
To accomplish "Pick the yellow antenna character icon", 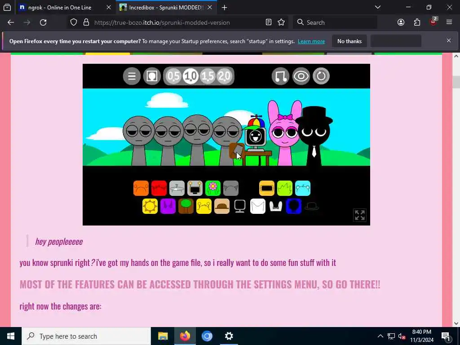I will pos(204,206).
